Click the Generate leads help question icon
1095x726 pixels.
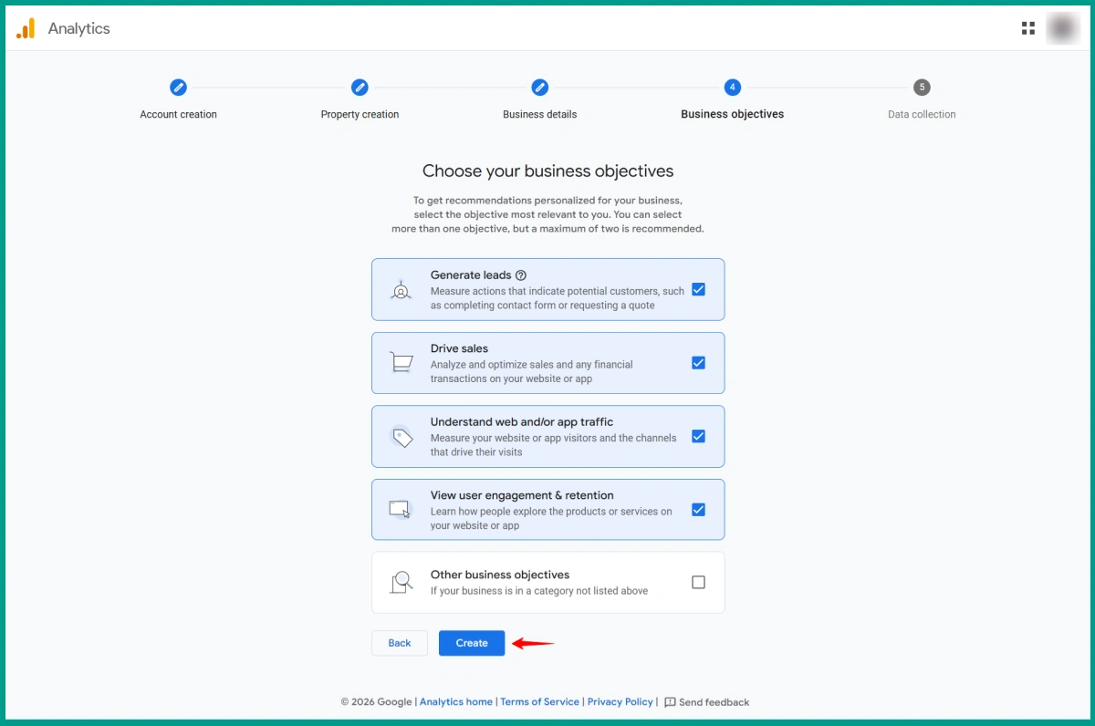click(521, 275)
